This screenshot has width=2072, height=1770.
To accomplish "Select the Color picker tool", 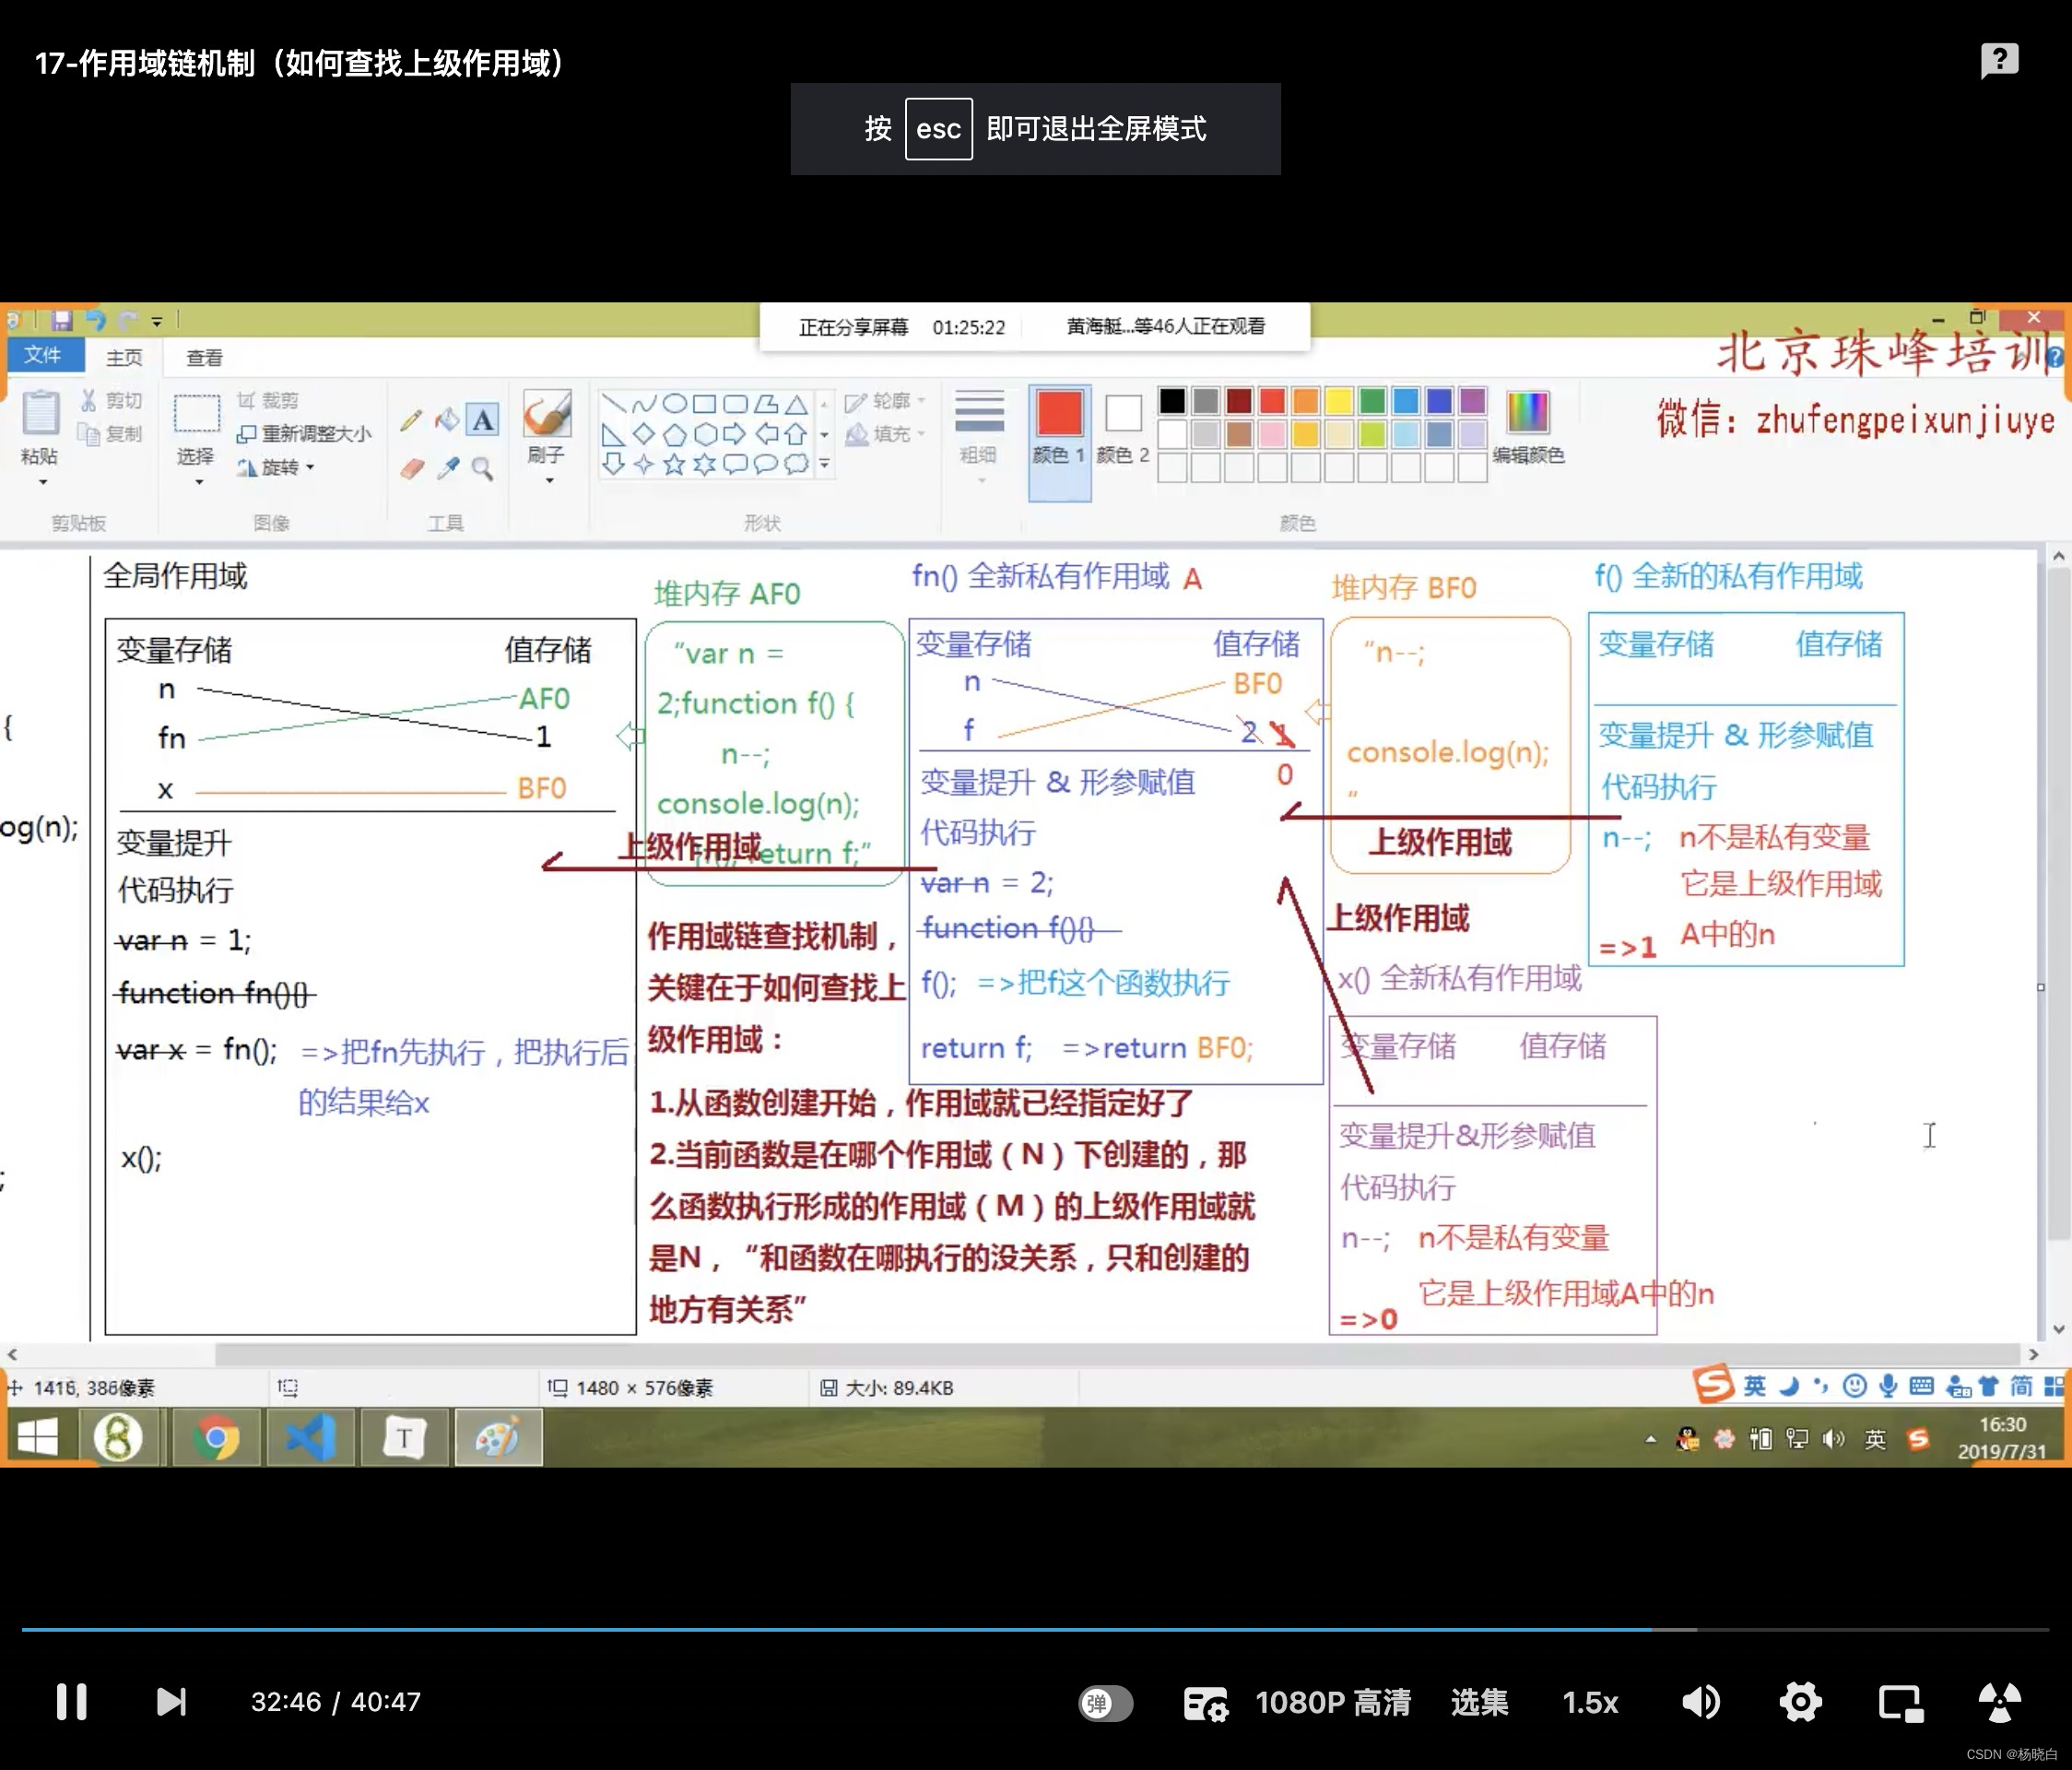I will (x=447, y=468).
